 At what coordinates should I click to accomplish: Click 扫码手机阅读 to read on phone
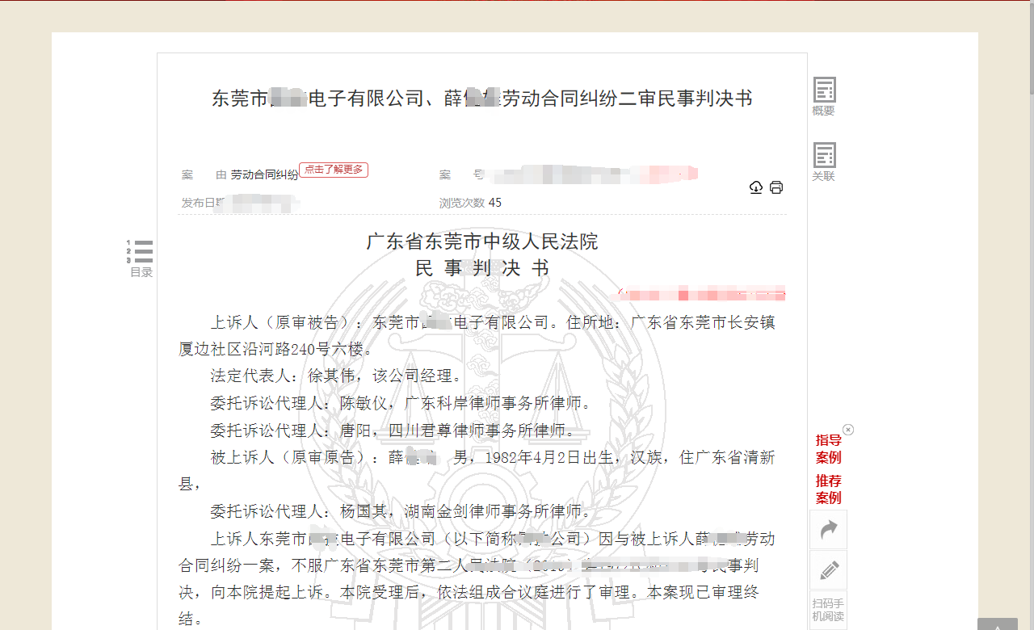pyautogui.click(x=829, y=609)
